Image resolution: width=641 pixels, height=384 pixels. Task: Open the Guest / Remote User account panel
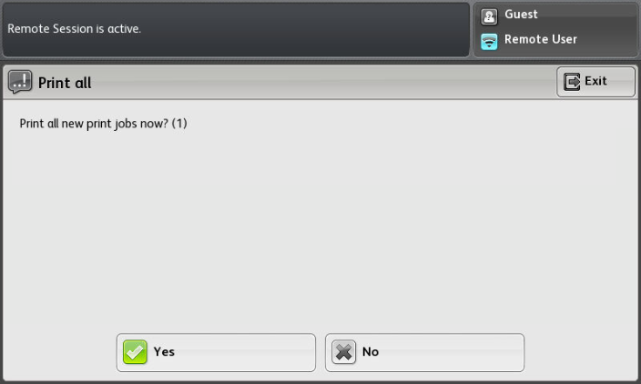point(555,29)
